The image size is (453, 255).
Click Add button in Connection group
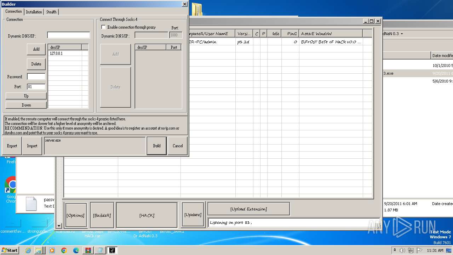[x=36, y=49]
